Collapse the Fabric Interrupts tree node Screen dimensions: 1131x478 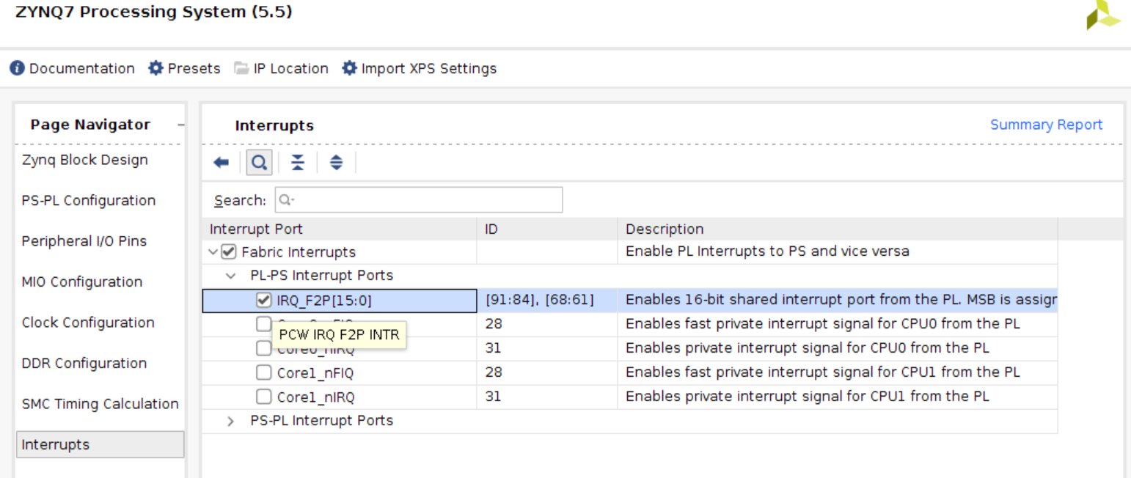point(213,252)
